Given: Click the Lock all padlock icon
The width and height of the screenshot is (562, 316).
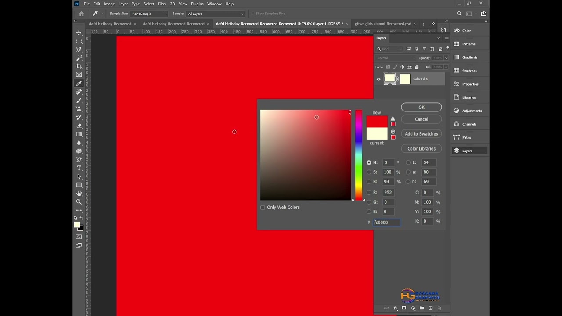Looking at the screenshot, I should coord(417,67).
